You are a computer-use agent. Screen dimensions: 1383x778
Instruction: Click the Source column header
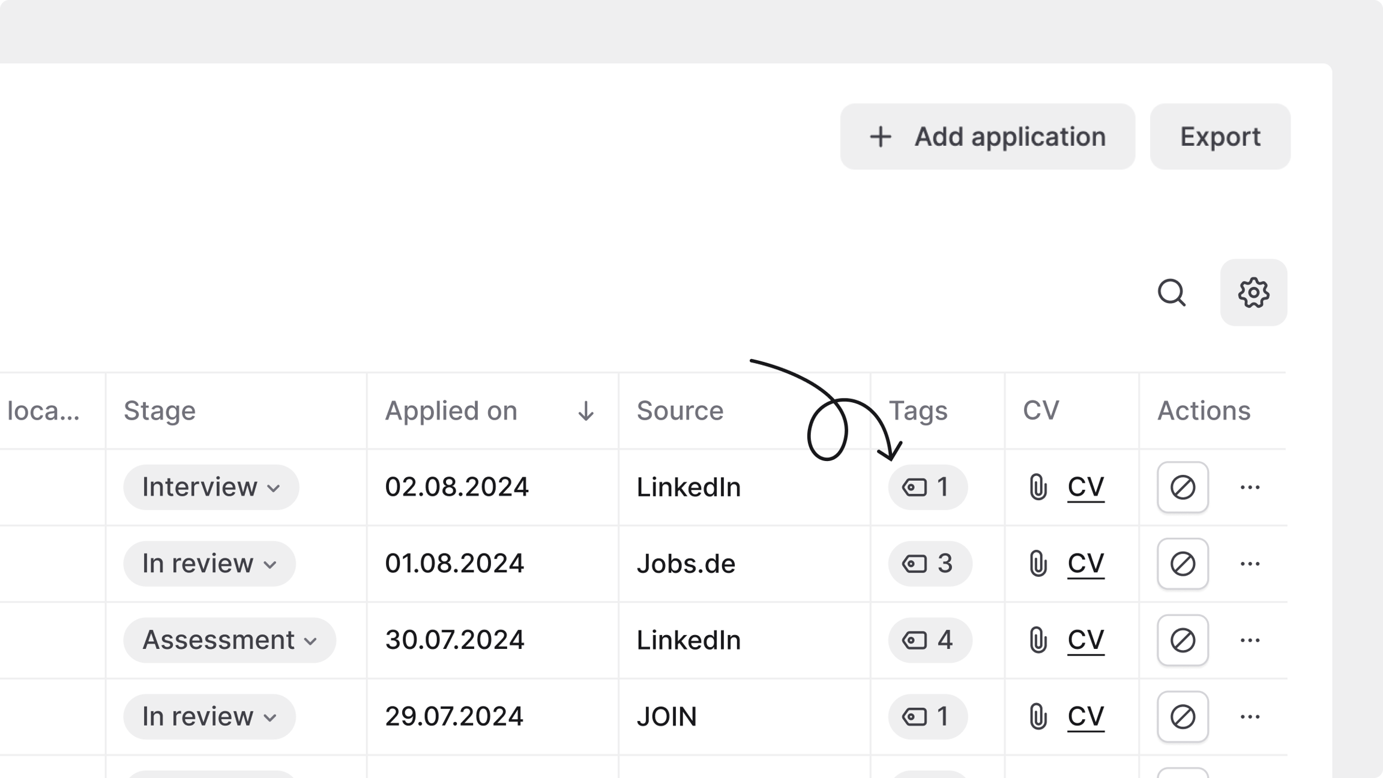pyautogui.click(x=680, y=411)
